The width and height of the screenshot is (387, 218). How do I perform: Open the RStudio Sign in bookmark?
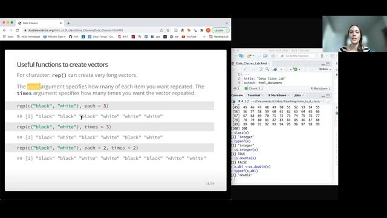(54, 36)
